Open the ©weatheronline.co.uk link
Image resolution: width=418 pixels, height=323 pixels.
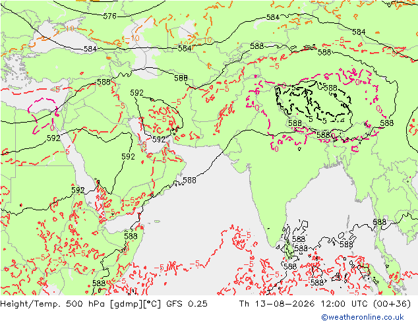pos(363,317)
